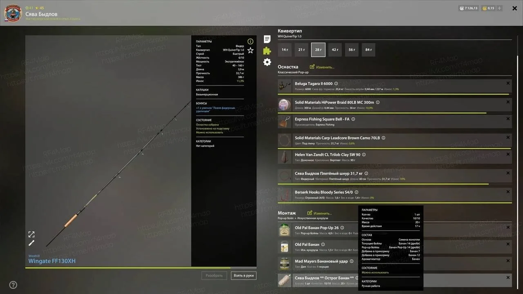Image resolution: width=523 pixels, height=294 pixels.
Task: Remove the HiPower Braid 80LB line
Action: coord(508,102)
